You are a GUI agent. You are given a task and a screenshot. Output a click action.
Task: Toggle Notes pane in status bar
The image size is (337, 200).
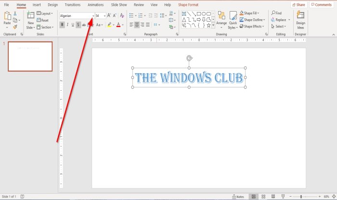pyautogui.click(x=238, y=197)
